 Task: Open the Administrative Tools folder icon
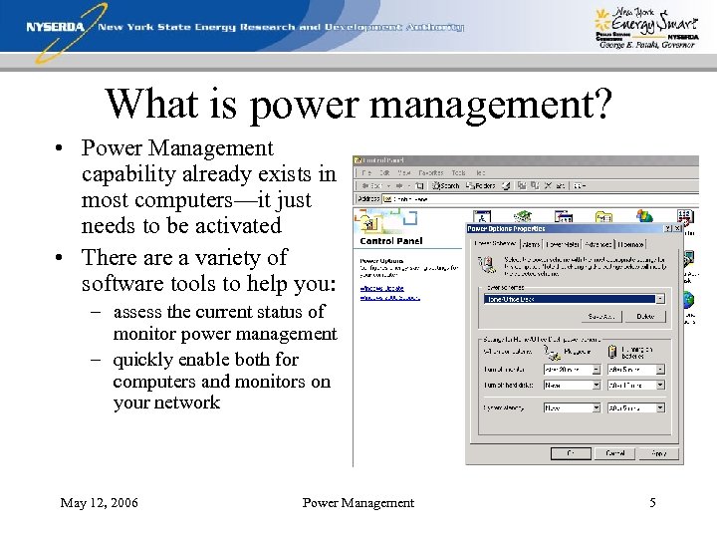click(603, 216)
